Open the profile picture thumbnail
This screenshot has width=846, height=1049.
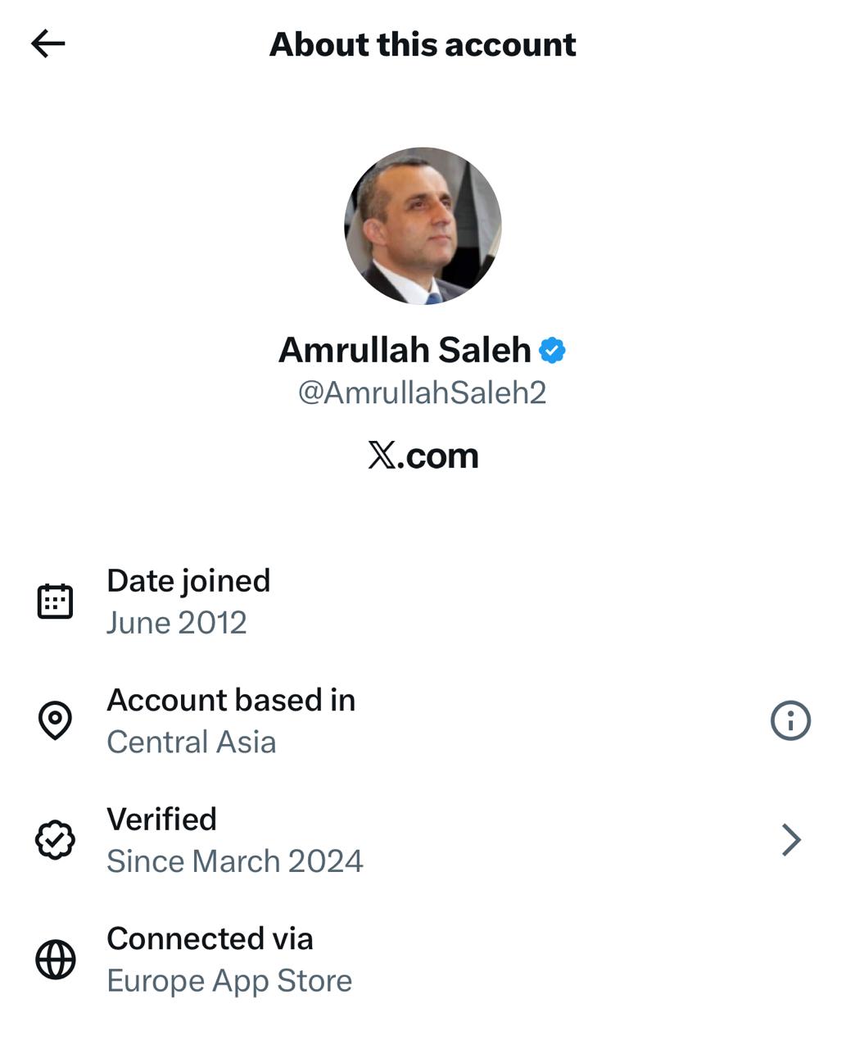(x=423, y=226)
